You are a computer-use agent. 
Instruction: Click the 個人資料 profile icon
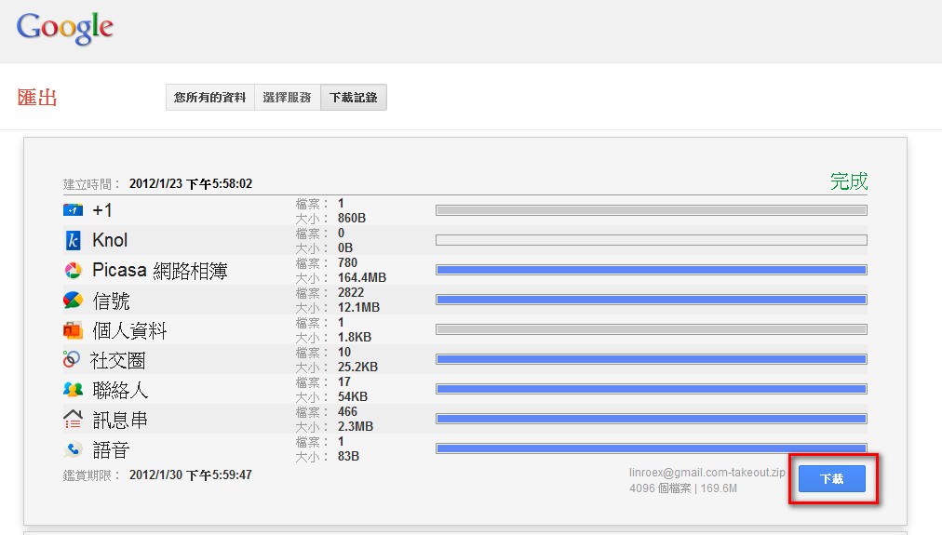(x=73, y=329)
